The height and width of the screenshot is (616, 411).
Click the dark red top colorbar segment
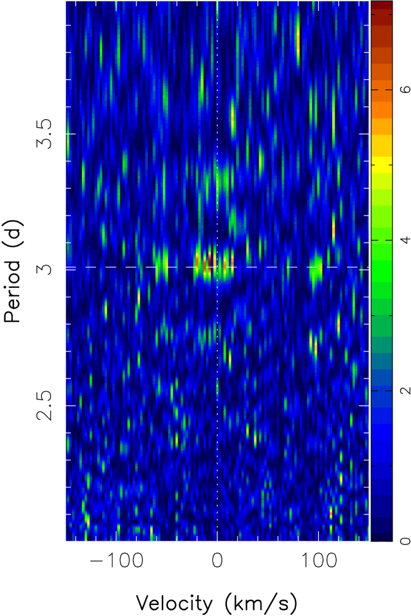(x=381, y=7)
